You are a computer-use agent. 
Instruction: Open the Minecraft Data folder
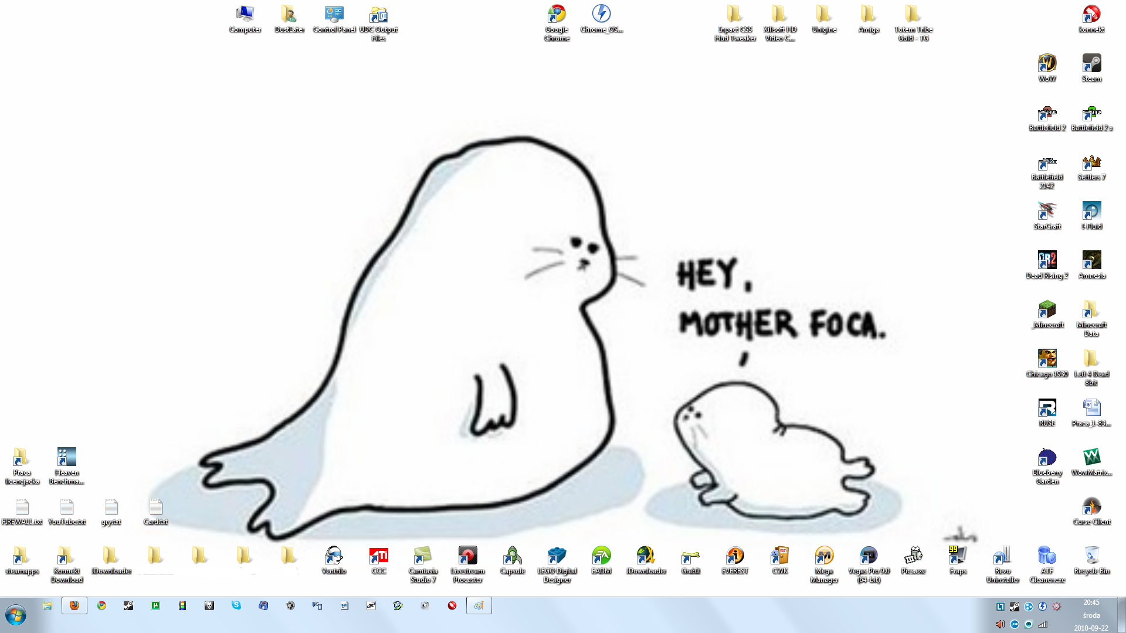1092,319
